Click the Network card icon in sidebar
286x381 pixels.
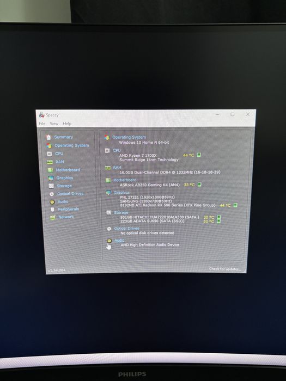(x=53, y=217)
